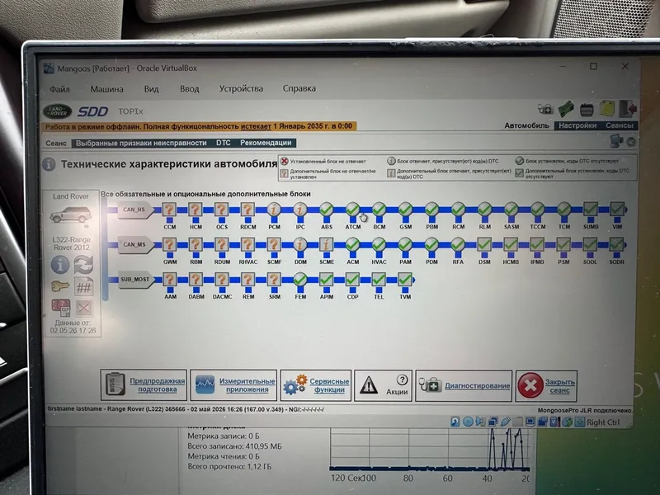
Task: Click the VIM module icon
Action: pos(617,210)
